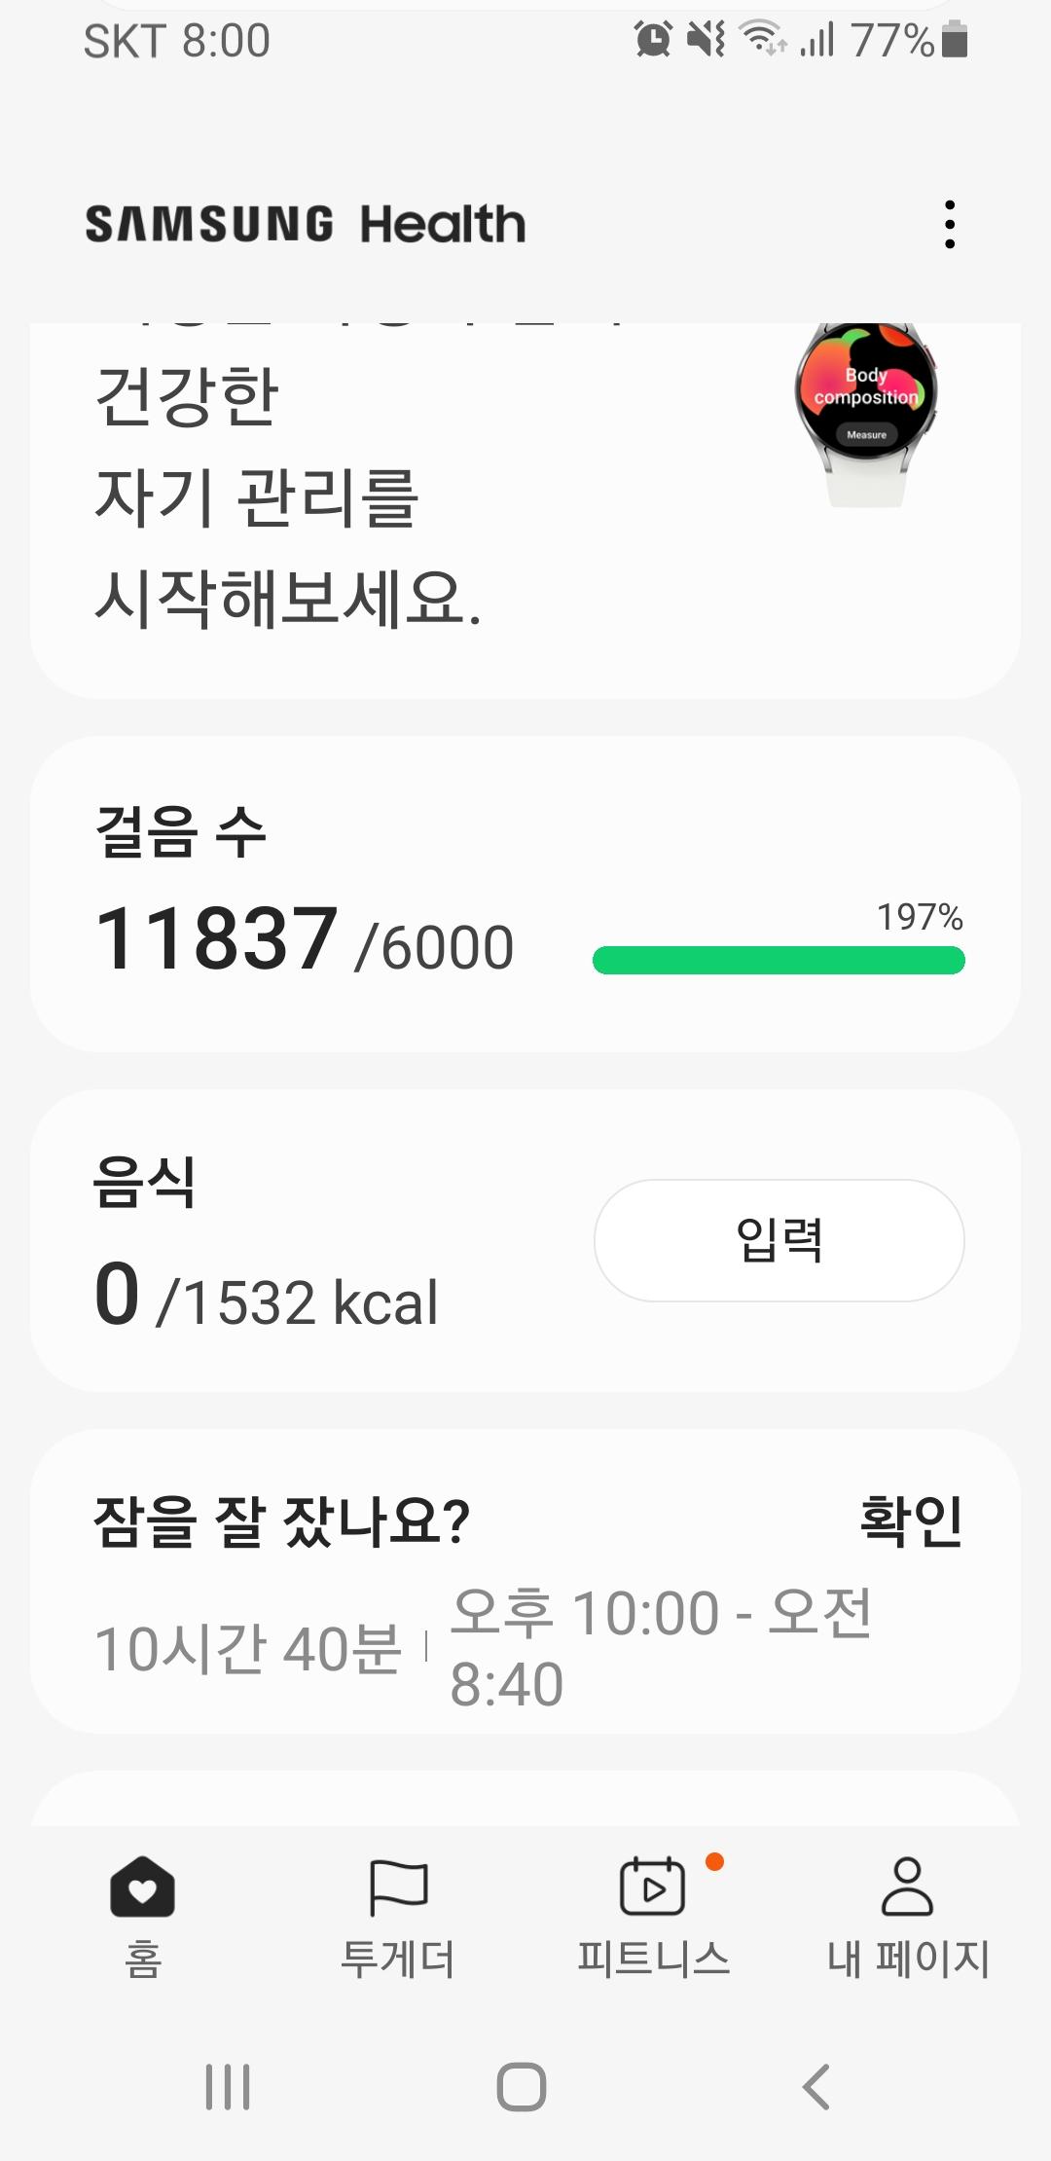This screenshot has height=2161, width=1051.
Task: Tap the 홈 tab label
Action: click(x=142, y=1959)
